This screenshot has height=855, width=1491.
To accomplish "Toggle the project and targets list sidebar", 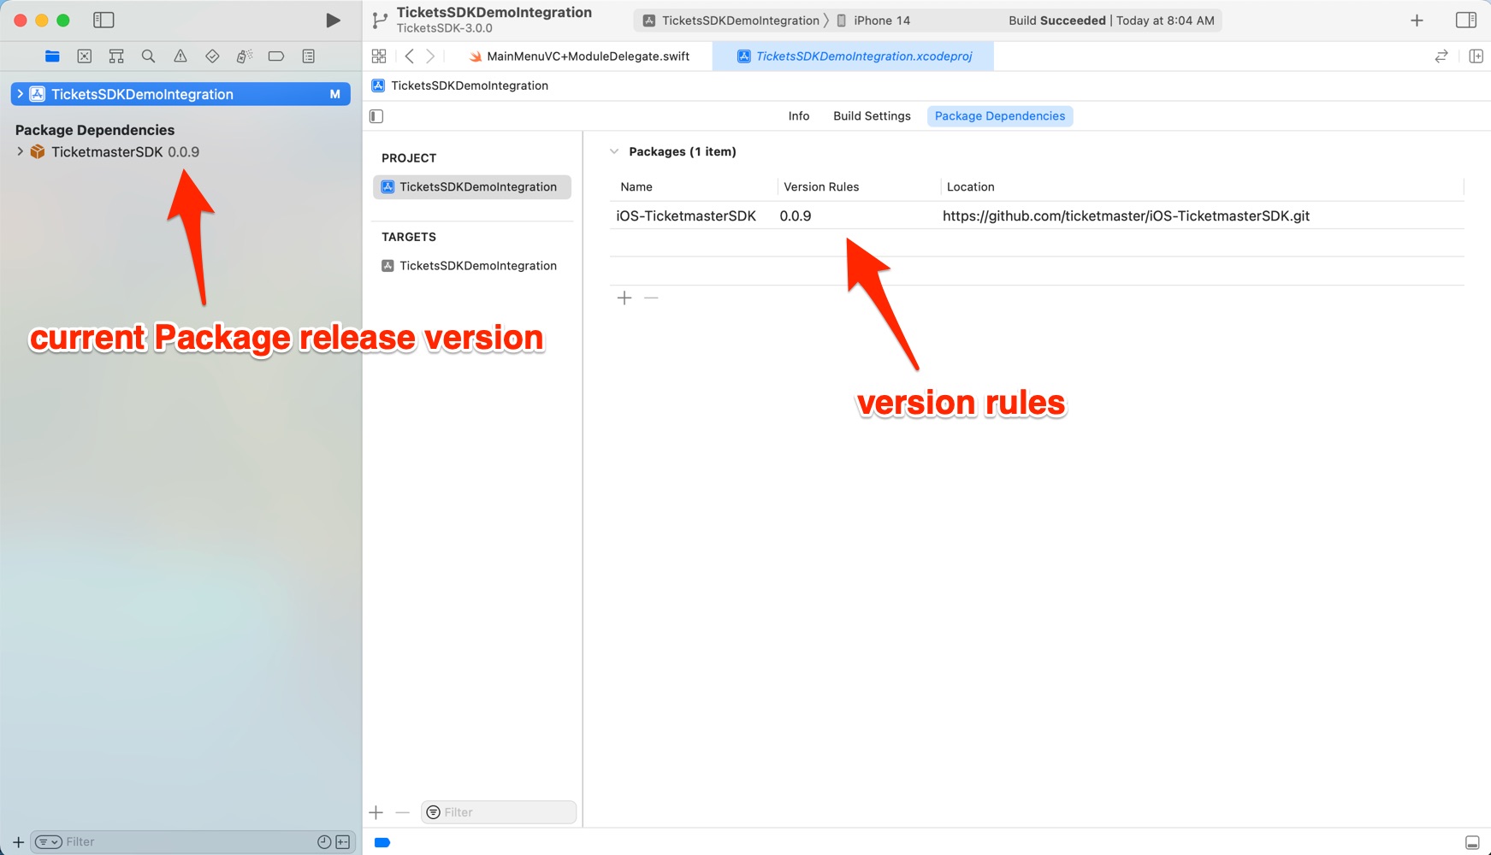I will click(x=376, y=116).
